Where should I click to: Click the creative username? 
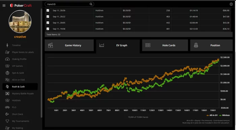point(20,37)
